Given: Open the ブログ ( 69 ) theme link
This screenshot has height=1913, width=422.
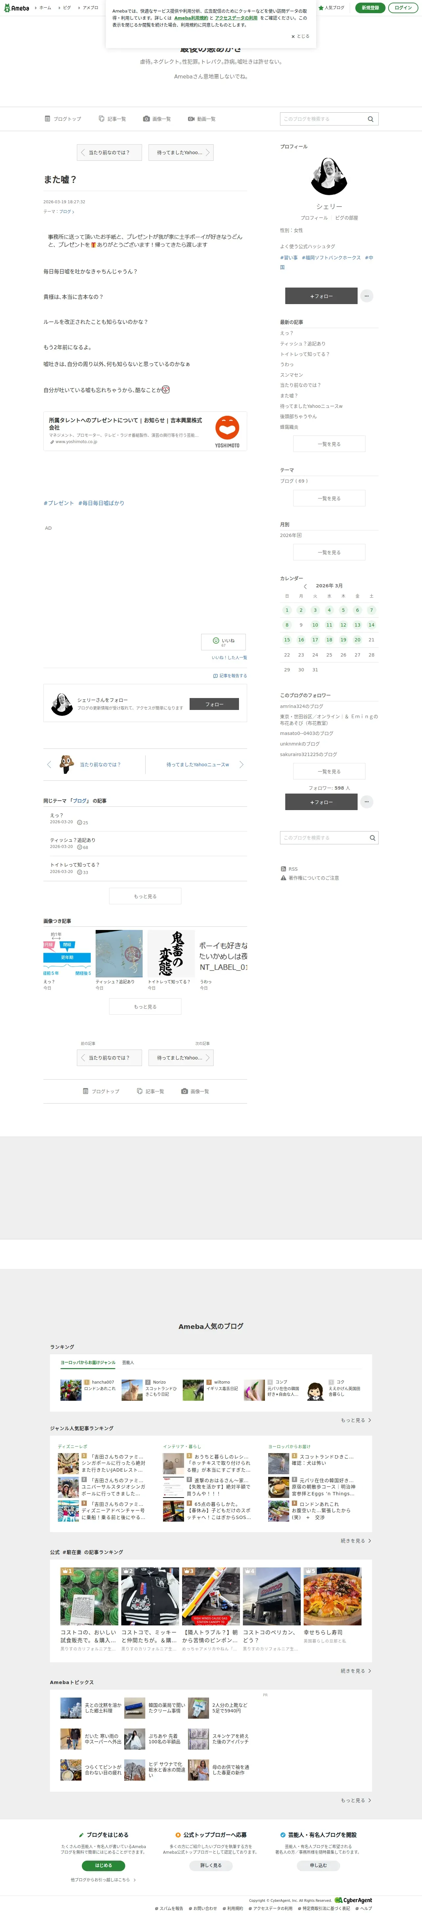Looking at the screenshot, I should (x=293, y=481).
